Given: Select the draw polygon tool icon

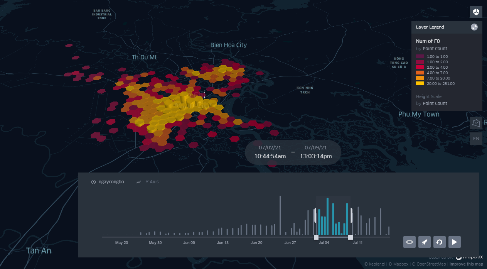Looking at the screenshot, I should coord(477,123).
